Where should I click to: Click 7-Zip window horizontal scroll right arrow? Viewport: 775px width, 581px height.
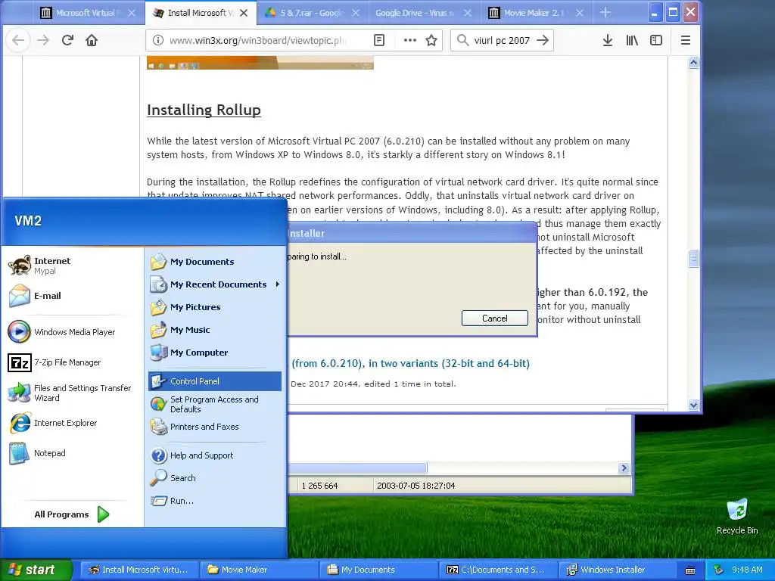click(x=624, y=468)
